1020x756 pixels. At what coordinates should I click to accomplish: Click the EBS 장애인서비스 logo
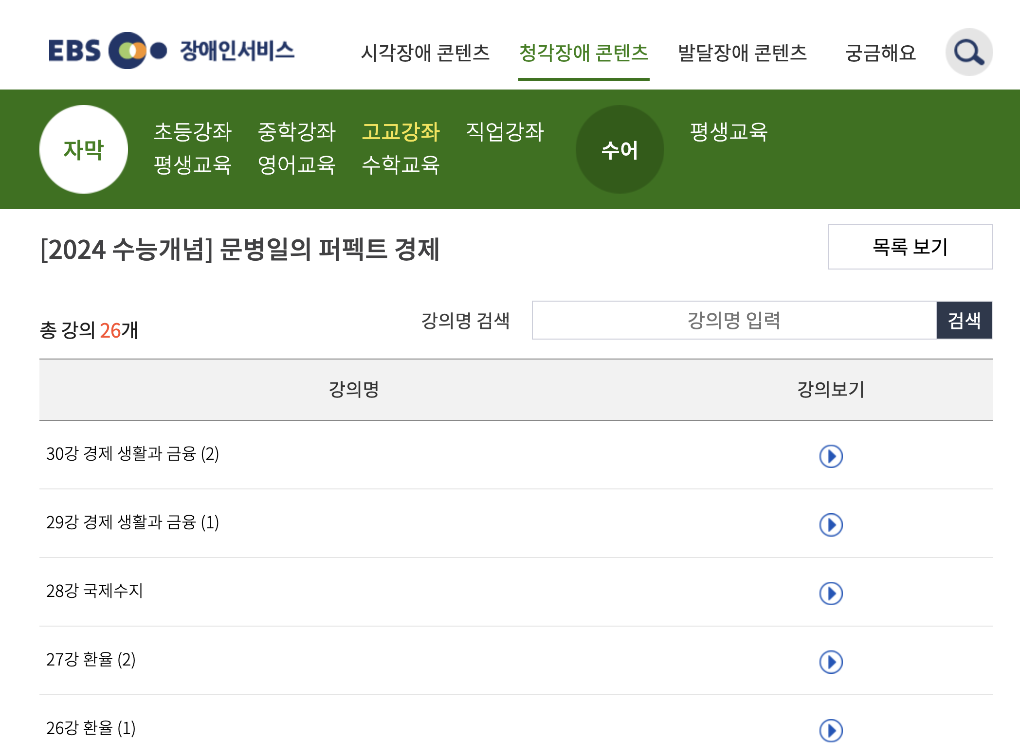point(171,51)
